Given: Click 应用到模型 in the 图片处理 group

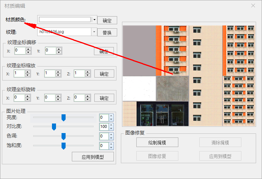Looking at the screenshot, I should 93,157.
